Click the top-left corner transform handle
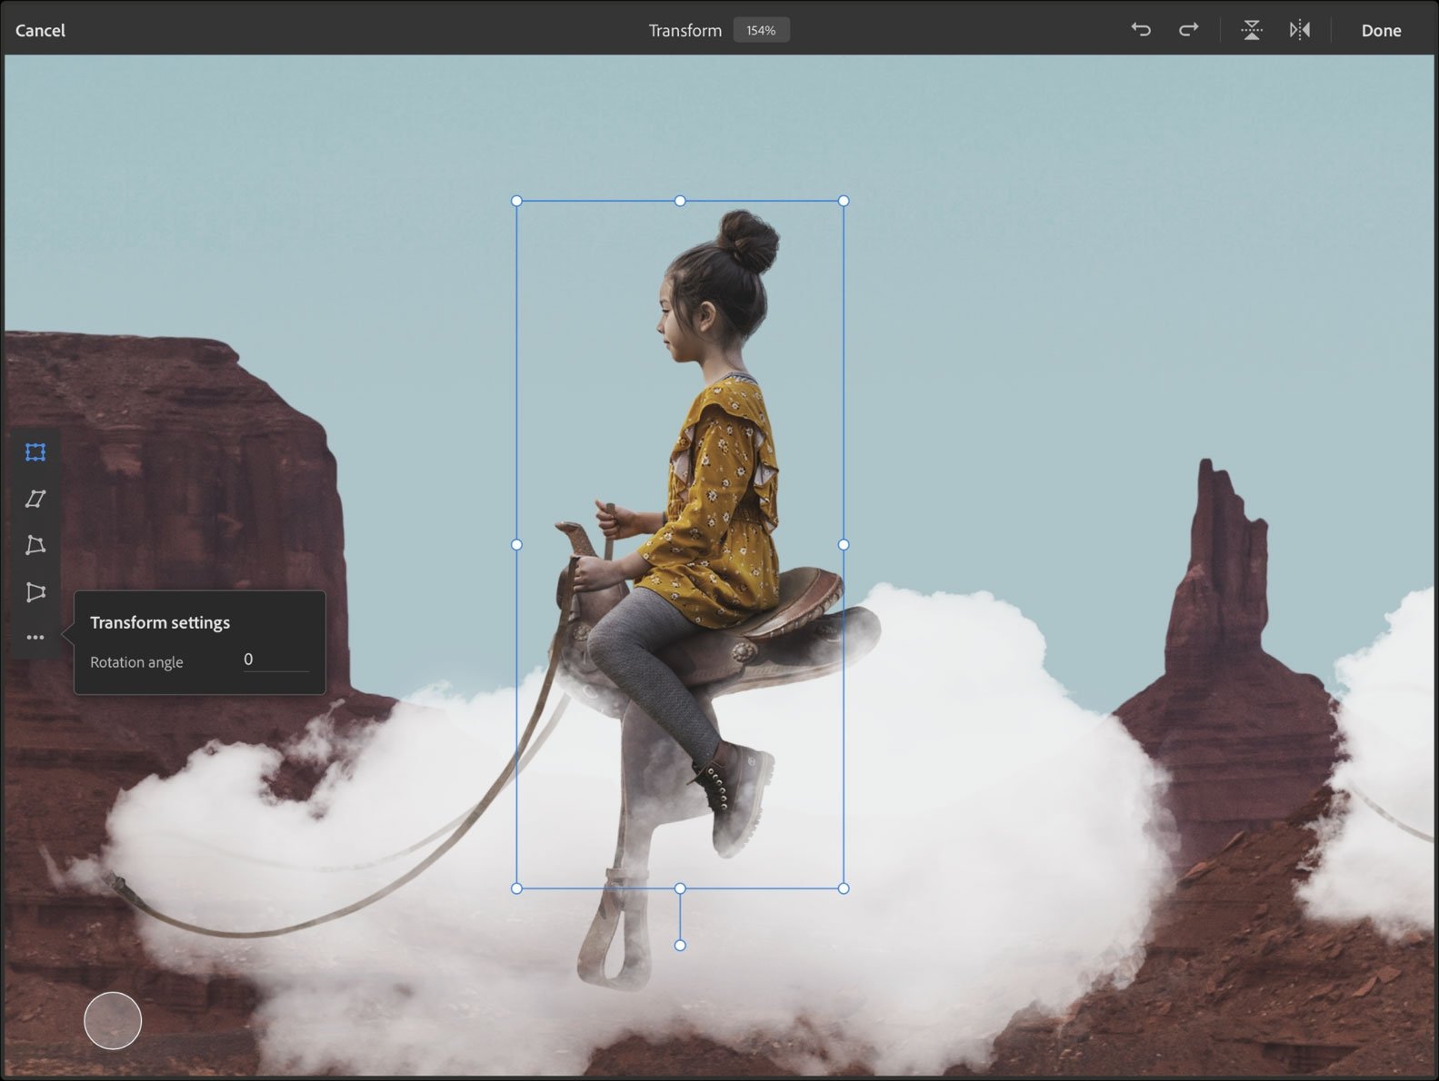 point(517,201)
